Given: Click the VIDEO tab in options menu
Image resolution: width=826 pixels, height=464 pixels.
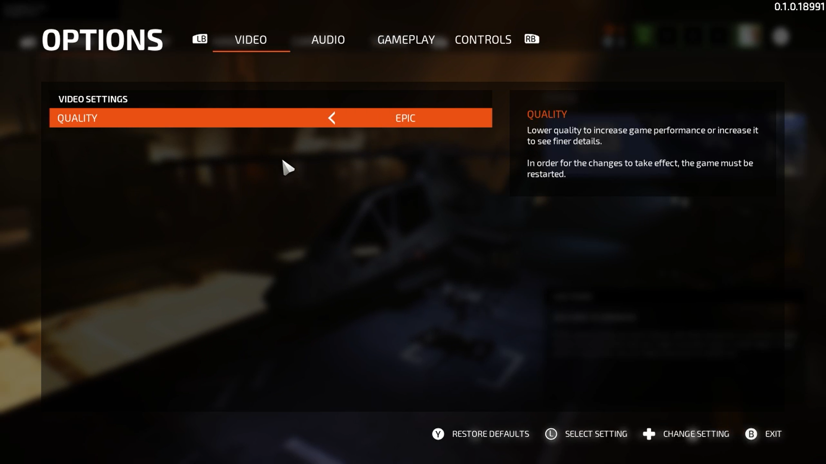Looking at the screenshot, I should point(251,39).
